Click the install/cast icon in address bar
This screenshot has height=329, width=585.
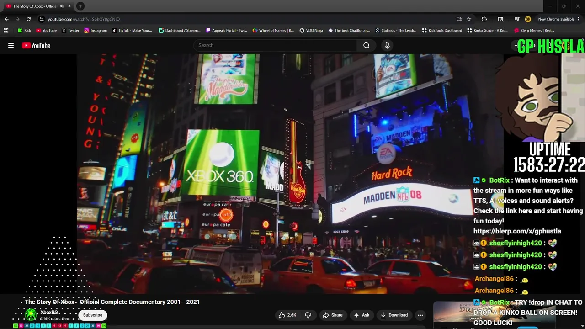(x=459, y=19)
